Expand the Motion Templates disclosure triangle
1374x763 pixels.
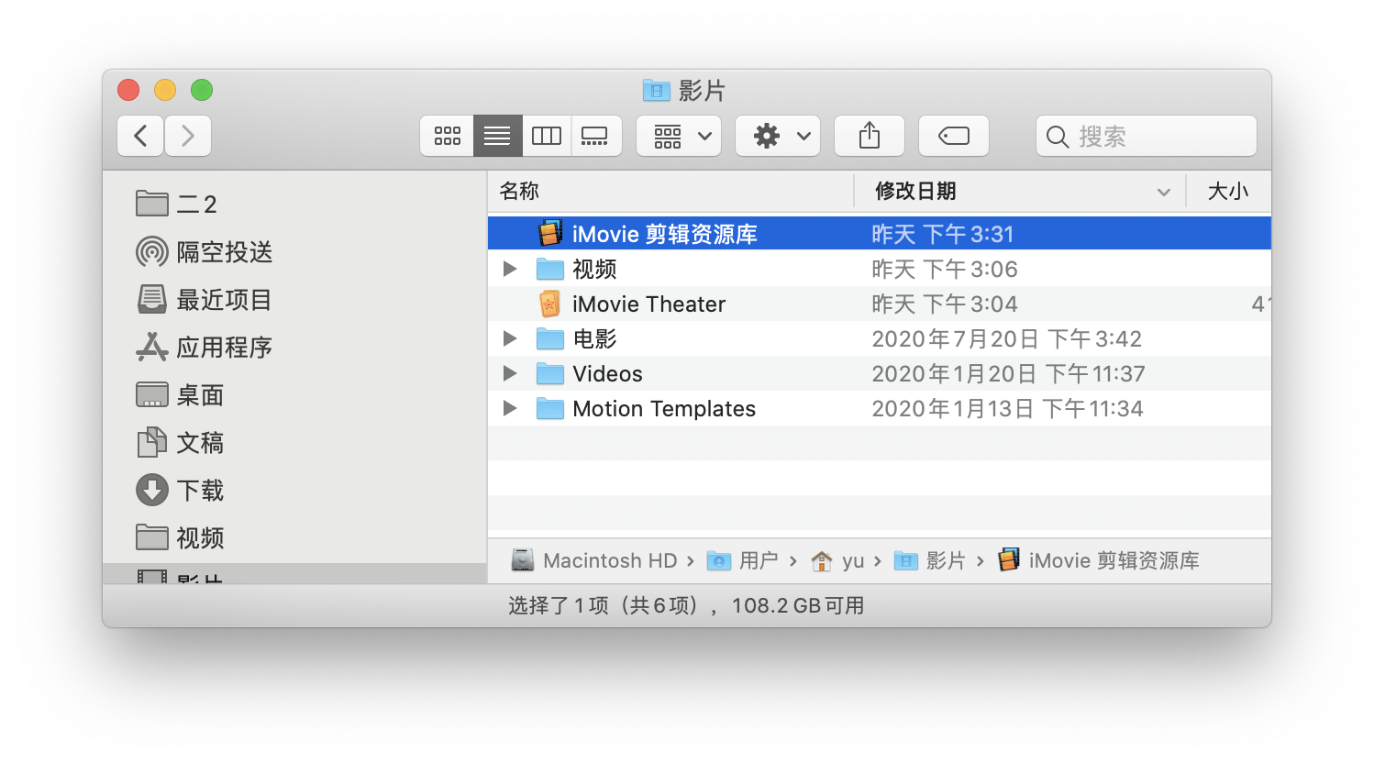pyautogui.click(x=510, y=408)
